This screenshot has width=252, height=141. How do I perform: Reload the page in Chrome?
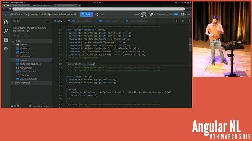[x=10, y=9]
